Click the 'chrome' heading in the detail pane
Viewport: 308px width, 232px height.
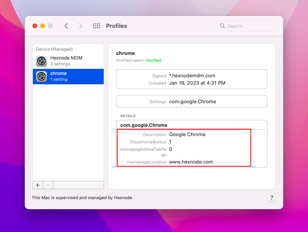[125, 53]
